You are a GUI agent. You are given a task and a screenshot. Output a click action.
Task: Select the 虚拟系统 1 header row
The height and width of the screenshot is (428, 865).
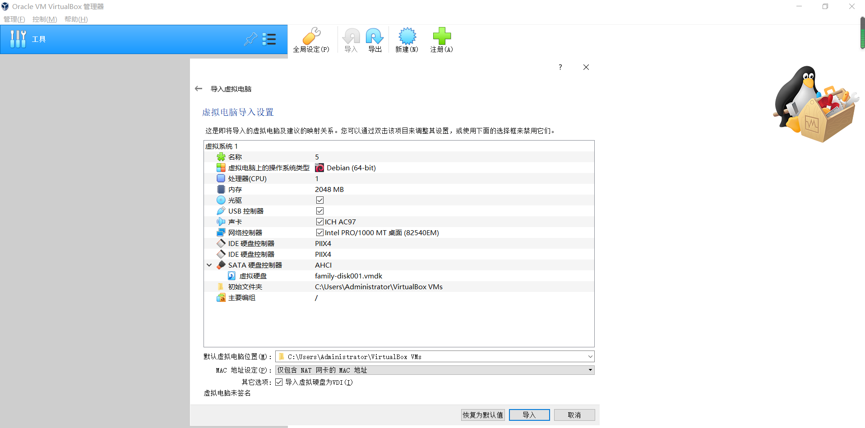(399, 146)
